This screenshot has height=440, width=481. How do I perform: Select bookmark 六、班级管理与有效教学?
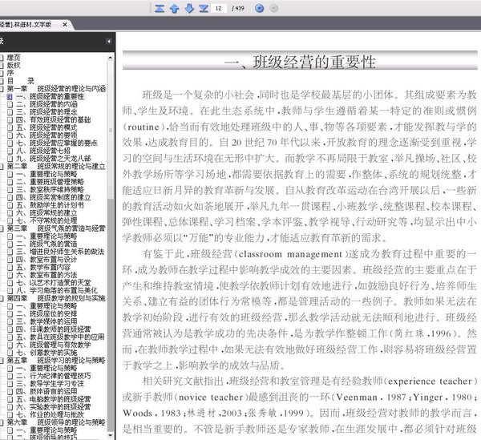(54, 345)
